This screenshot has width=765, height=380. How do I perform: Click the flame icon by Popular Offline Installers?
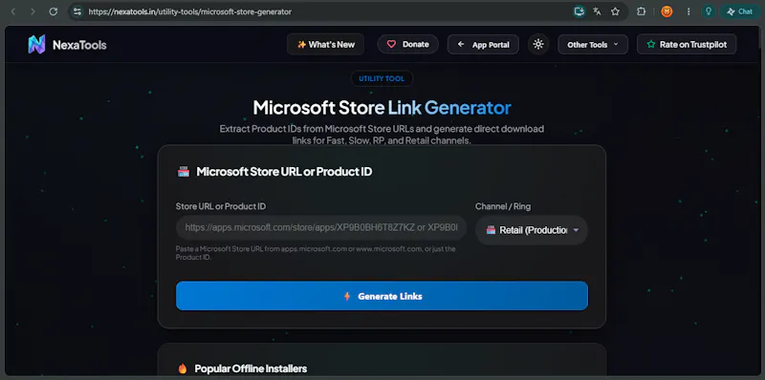point(183,369)
